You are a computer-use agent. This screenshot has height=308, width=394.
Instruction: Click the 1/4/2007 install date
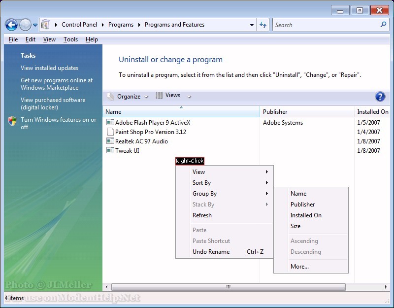click(x=368, y=132)
